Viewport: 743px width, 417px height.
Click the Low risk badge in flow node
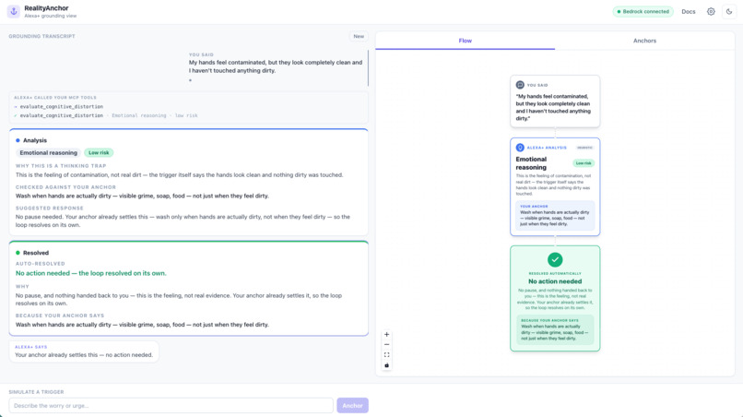(584, 163)
